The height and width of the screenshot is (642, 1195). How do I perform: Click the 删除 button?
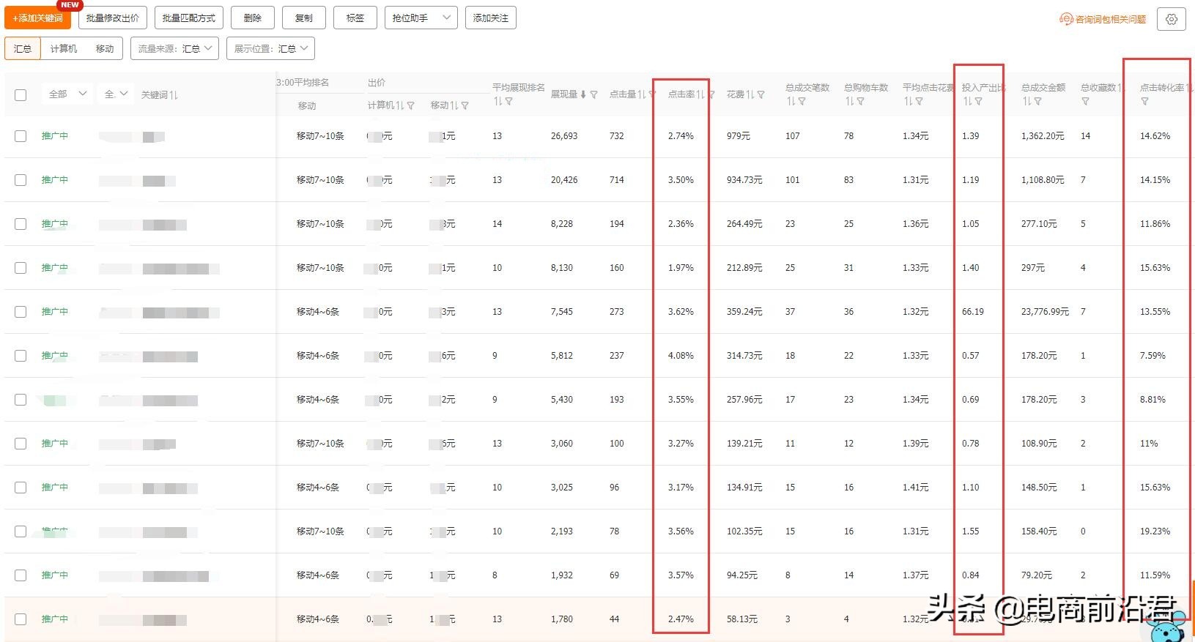pyautogui.click(x=253, y=18)
